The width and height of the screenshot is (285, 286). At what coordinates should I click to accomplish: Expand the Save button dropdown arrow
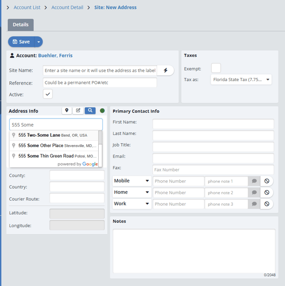38,42
